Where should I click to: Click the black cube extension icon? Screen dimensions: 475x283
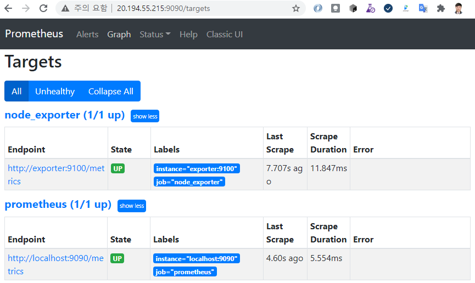(353, 8)
